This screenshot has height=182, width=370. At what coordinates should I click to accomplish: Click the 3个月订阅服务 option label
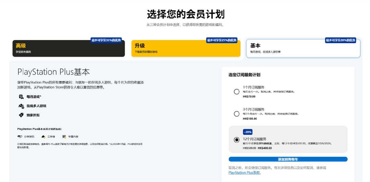254,109
